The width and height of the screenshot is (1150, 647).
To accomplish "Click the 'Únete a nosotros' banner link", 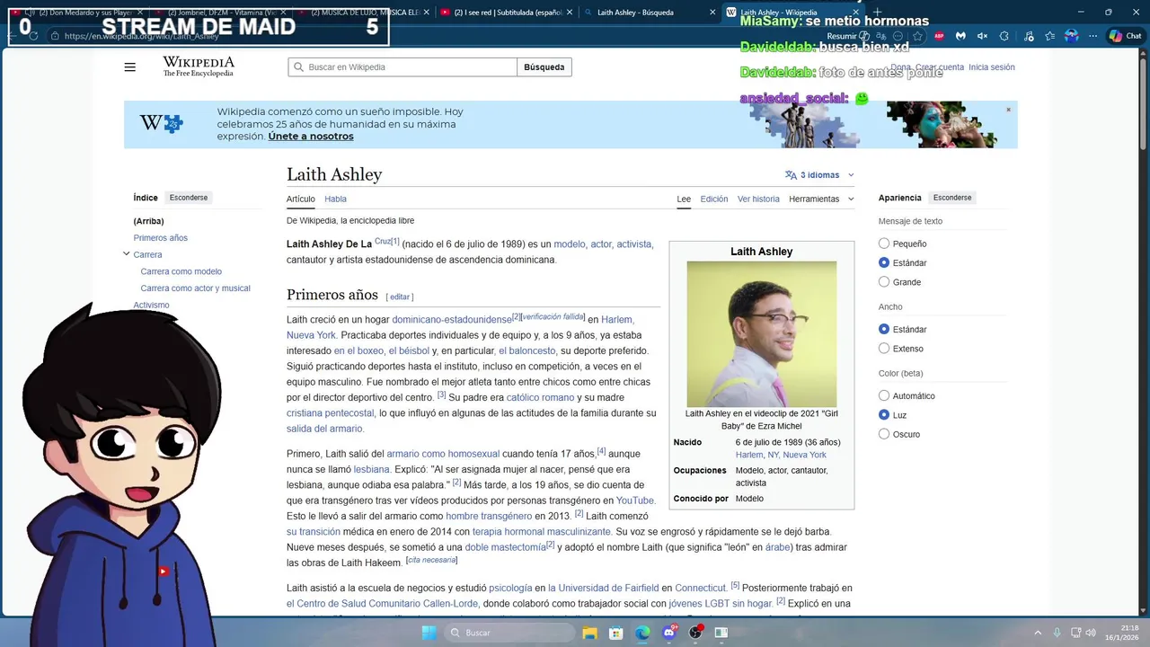I will point(311,137).
